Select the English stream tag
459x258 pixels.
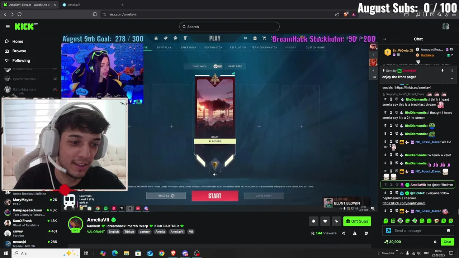(x=114, y=232)
